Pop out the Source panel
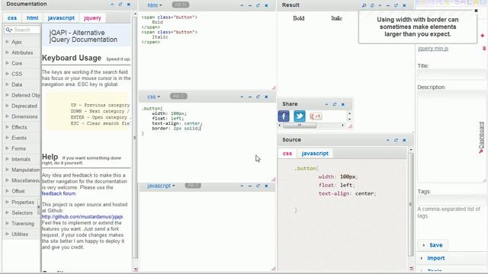The width and height of the screenshot is (488, 274). click(396, 140)
